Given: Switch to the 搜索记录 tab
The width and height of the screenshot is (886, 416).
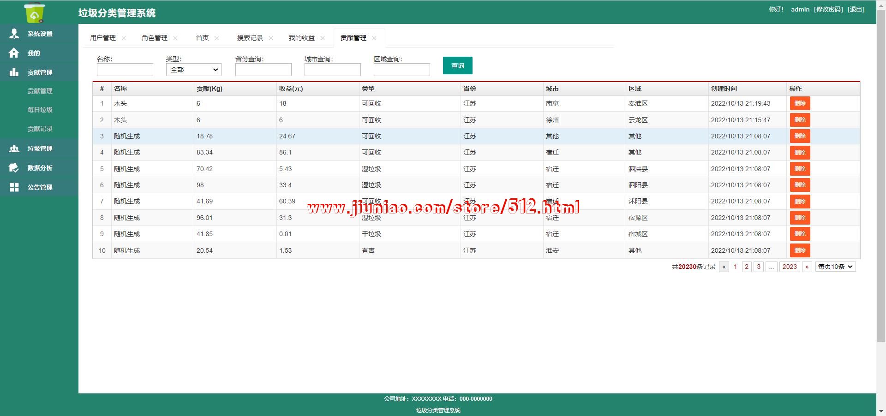Looking at the screenshot, I should point(250,38).
